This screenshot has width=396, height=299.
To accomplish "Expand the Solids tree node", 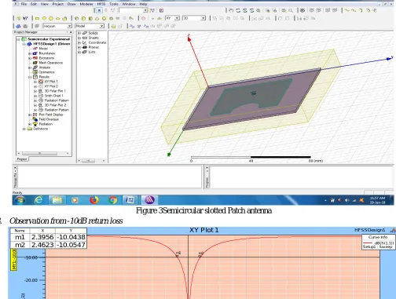I will (x=79, y=33).
